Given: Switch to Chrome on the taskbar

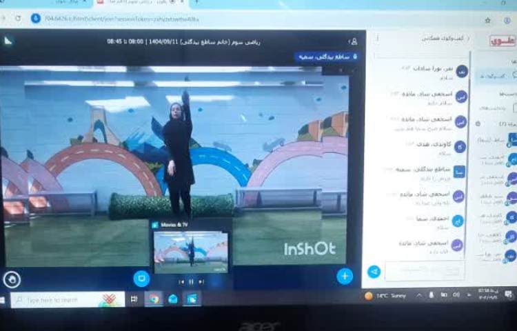Looking at the screenshot, I should point(154,299).
